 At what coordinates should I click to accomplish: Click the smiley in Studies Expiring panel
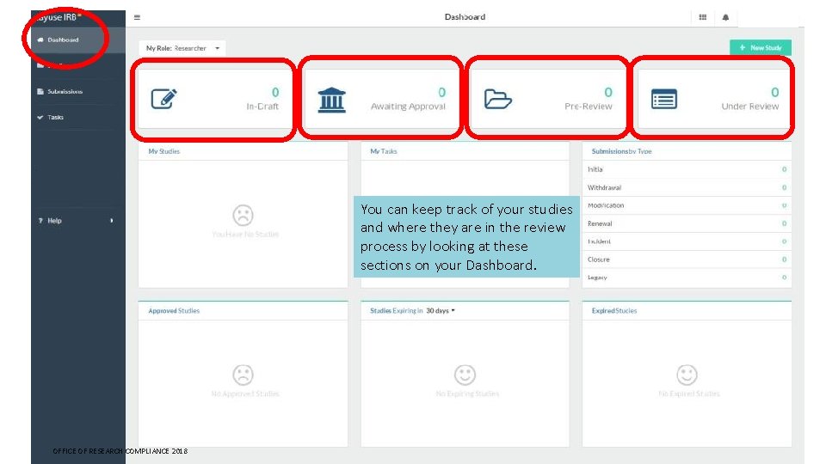click(465, 375)
